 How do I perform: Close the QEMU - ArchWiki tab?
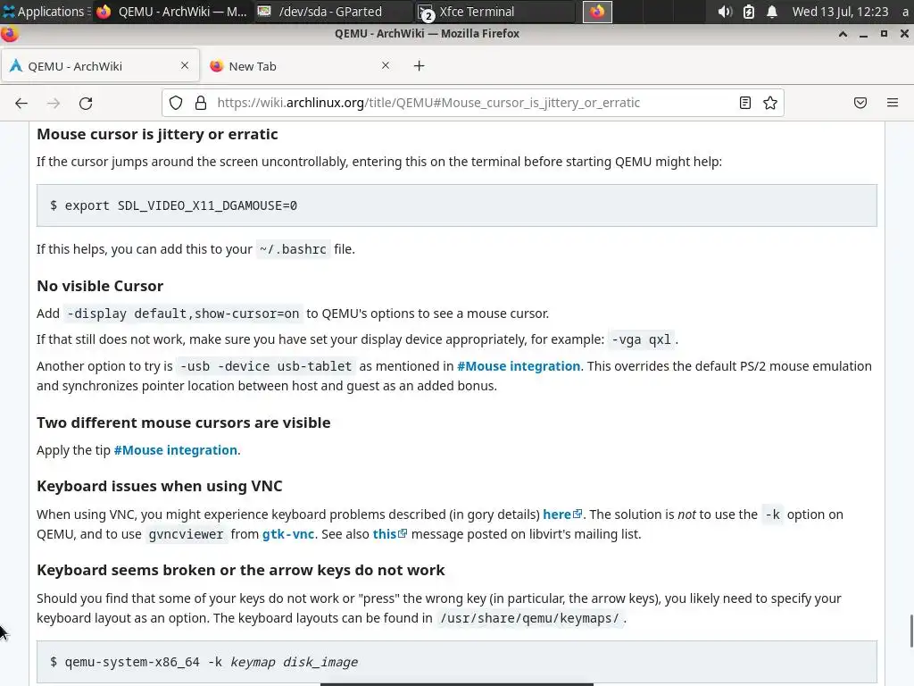click(185, 65)
